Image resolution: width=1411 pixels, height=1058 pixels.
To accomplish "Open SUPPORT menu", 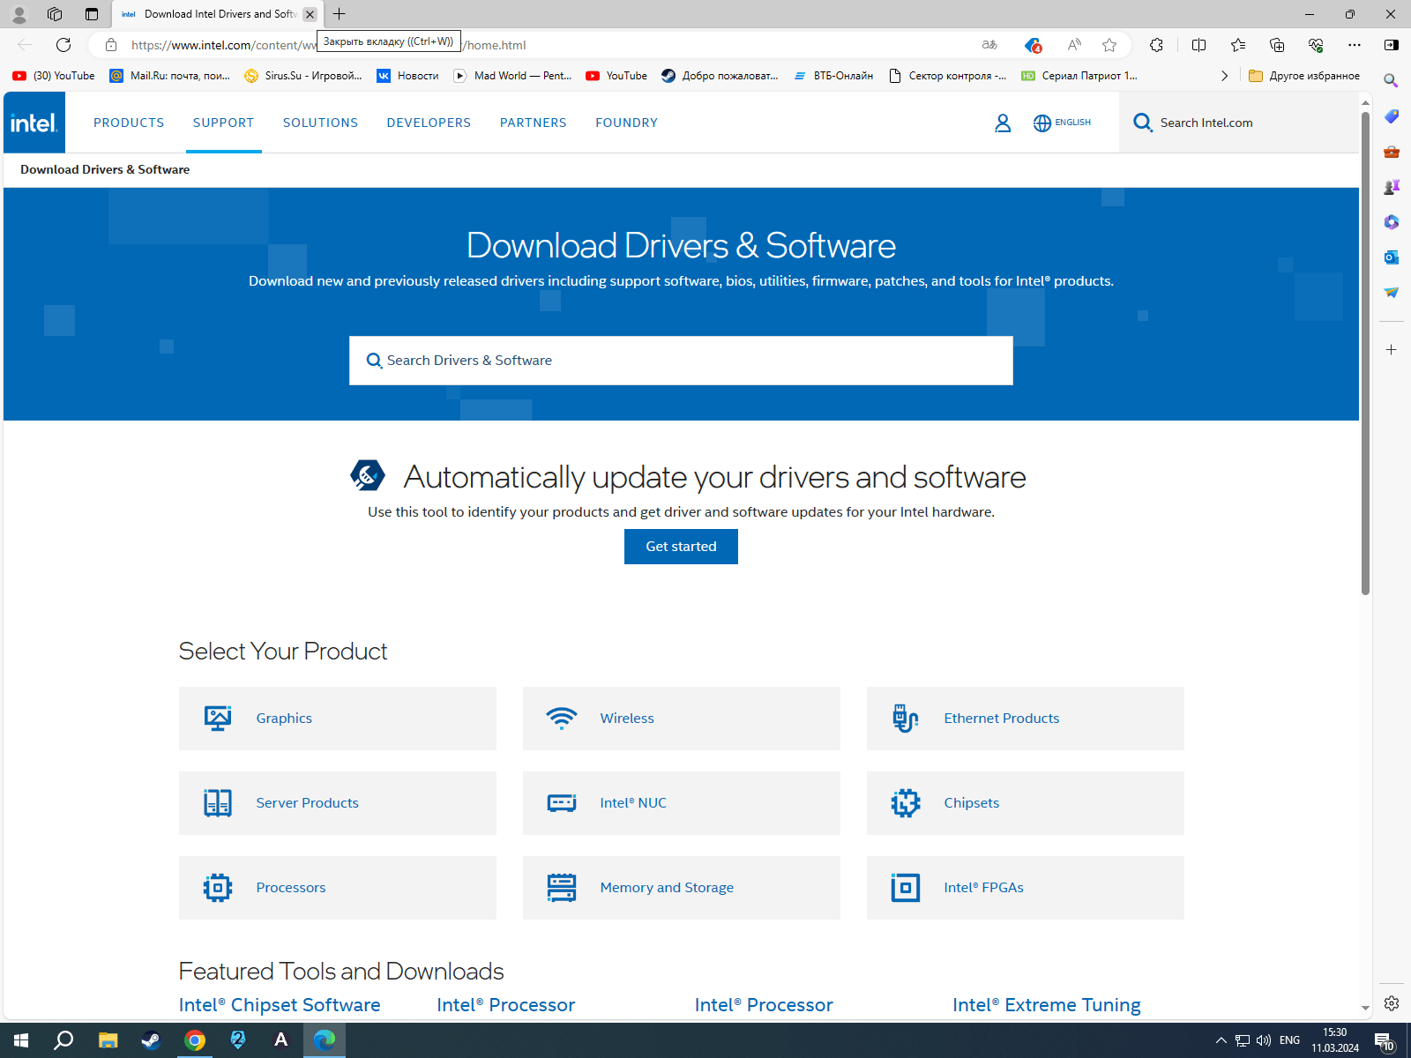I will point(224,123).
